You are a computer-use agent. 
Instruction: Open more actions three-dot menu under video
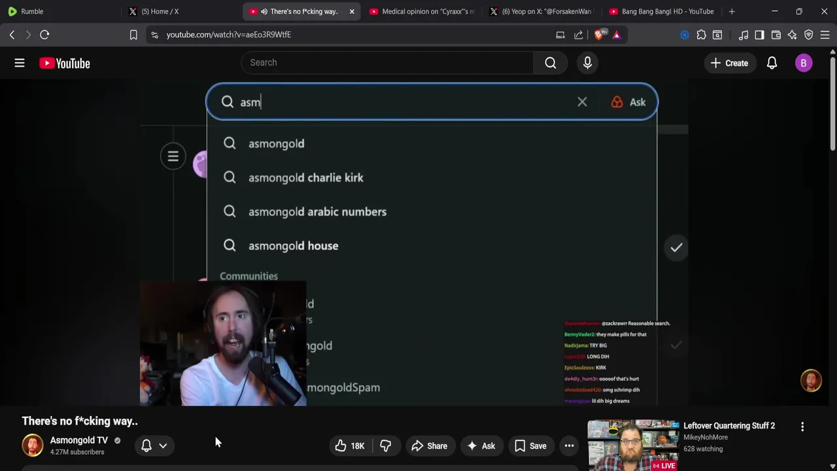[x=569, y=446]
